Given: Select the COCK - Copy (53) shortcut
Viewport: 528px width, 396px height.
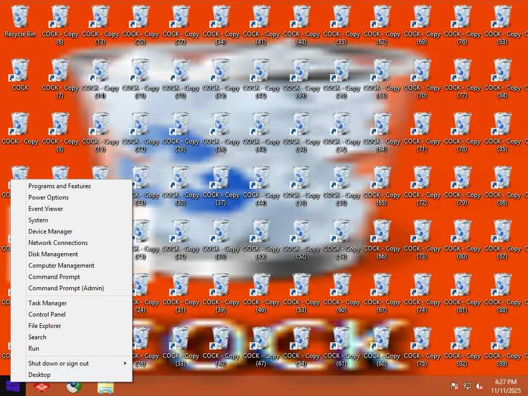Looking at the screenshot, I should coord(301,293).
